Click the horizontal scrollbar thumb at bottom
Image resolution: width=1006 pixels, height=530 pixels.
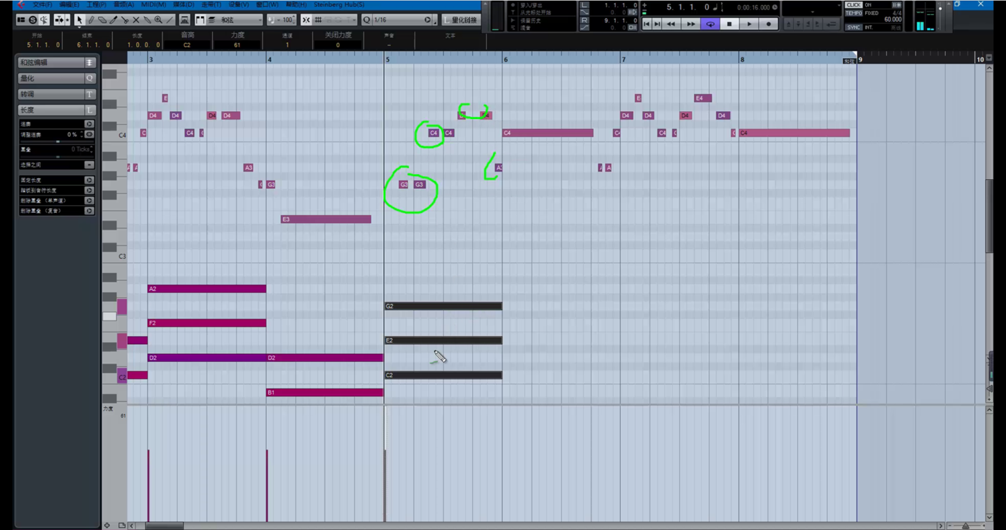(165, 526)
